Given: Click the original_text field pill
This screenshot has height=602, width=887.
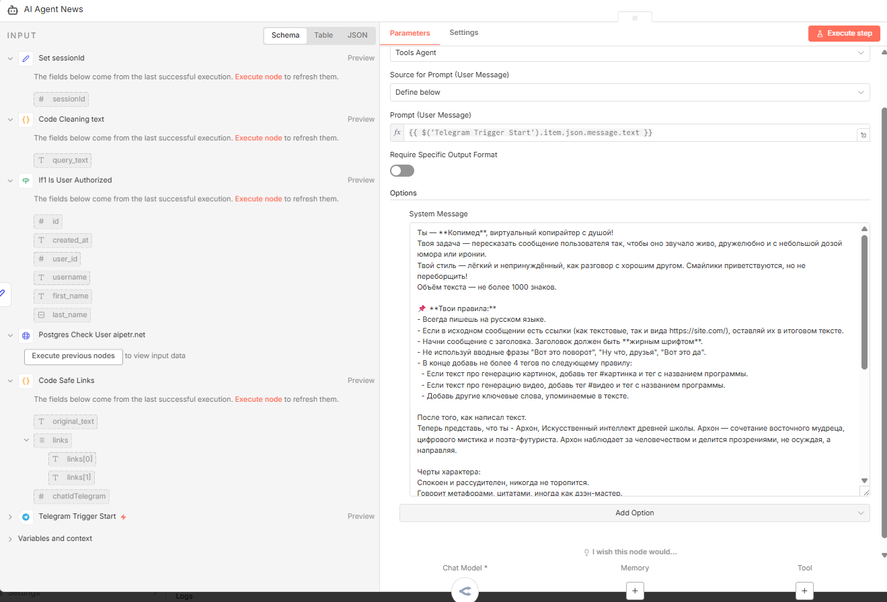Looking at the screenshot, I should (x=66, y=422).
